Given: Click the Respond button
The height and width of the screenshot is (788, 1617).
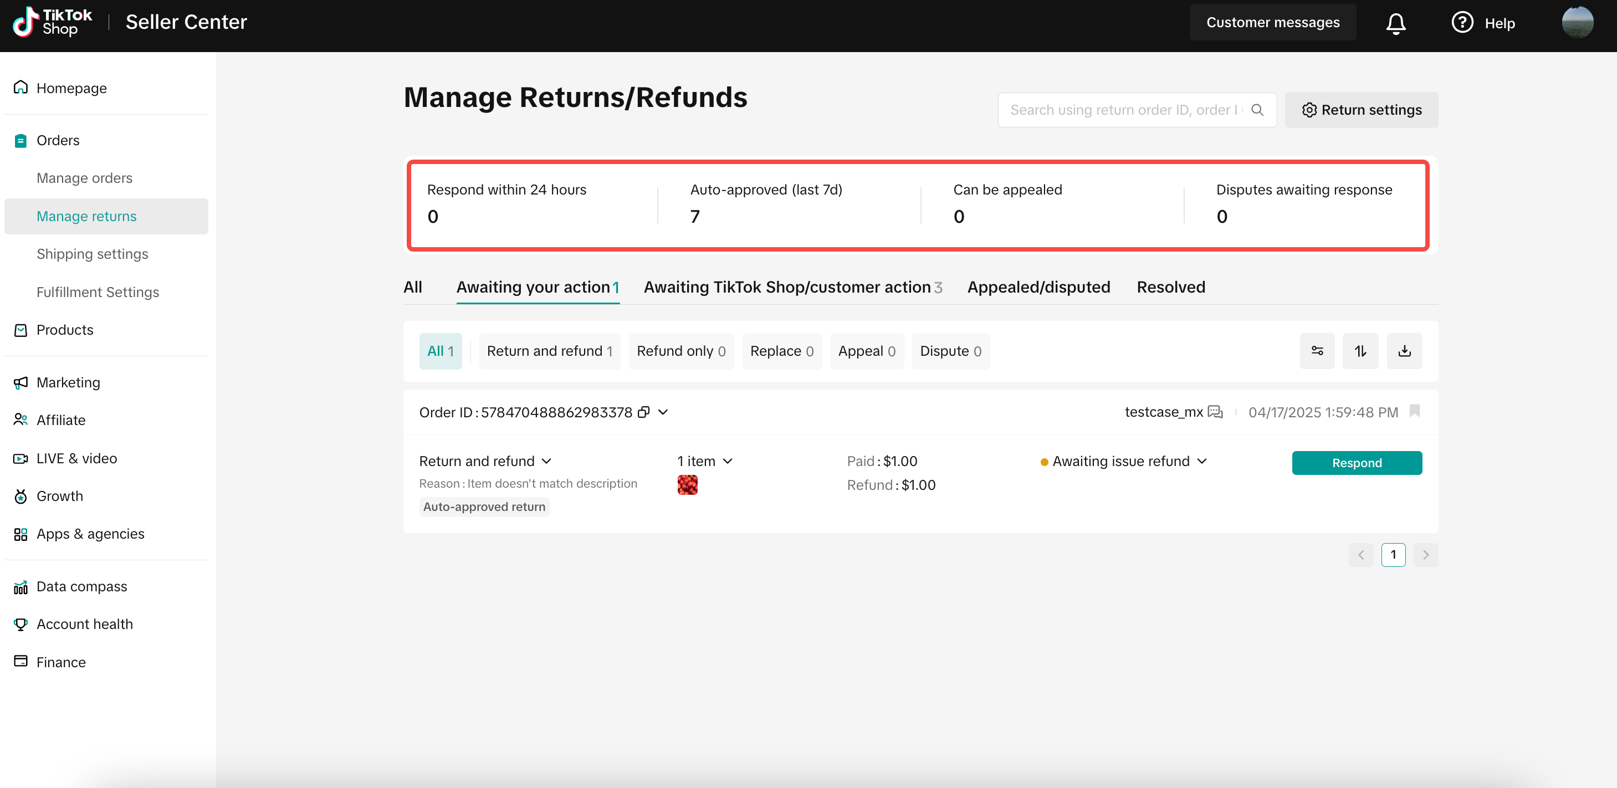Looking at the screenshot, I should (1357, 463).
